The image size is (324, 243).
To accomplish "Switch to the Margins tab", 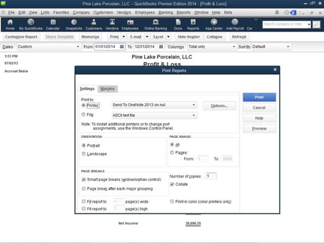I will pos(108,89).
